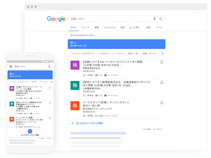
Task: Click the orange 株 logo on phone
Action: 12,119
